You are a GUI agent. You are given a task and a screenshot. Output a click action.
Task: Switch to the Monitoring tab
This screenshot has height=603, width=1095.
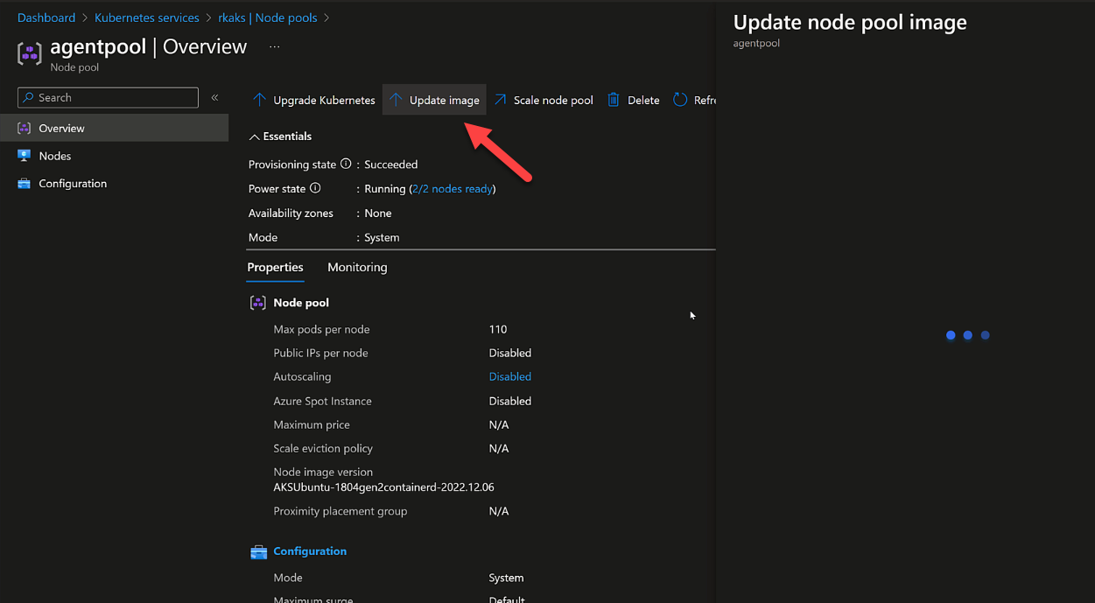(x=357, y=267)
